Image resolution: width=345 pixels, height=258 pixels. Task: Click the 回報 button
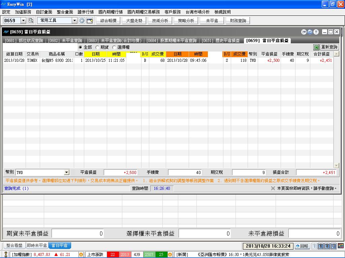pos(302,246)
